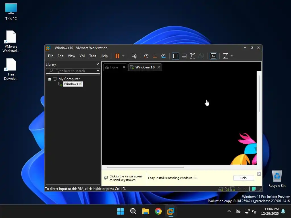Click the network status tray icon
Viewport: 291px width, 218px height.
[x=247, y=211]
